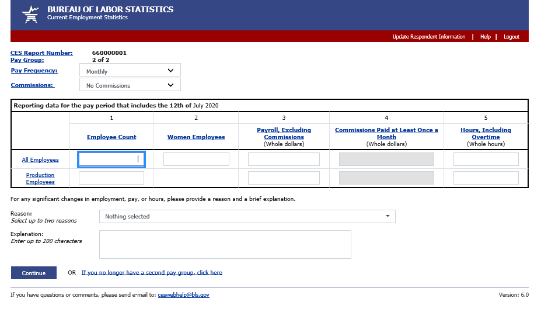This screenshot has width=541, height=309.
Task: Click the Production Employees payroll field
Action: (x=284, y=178)
